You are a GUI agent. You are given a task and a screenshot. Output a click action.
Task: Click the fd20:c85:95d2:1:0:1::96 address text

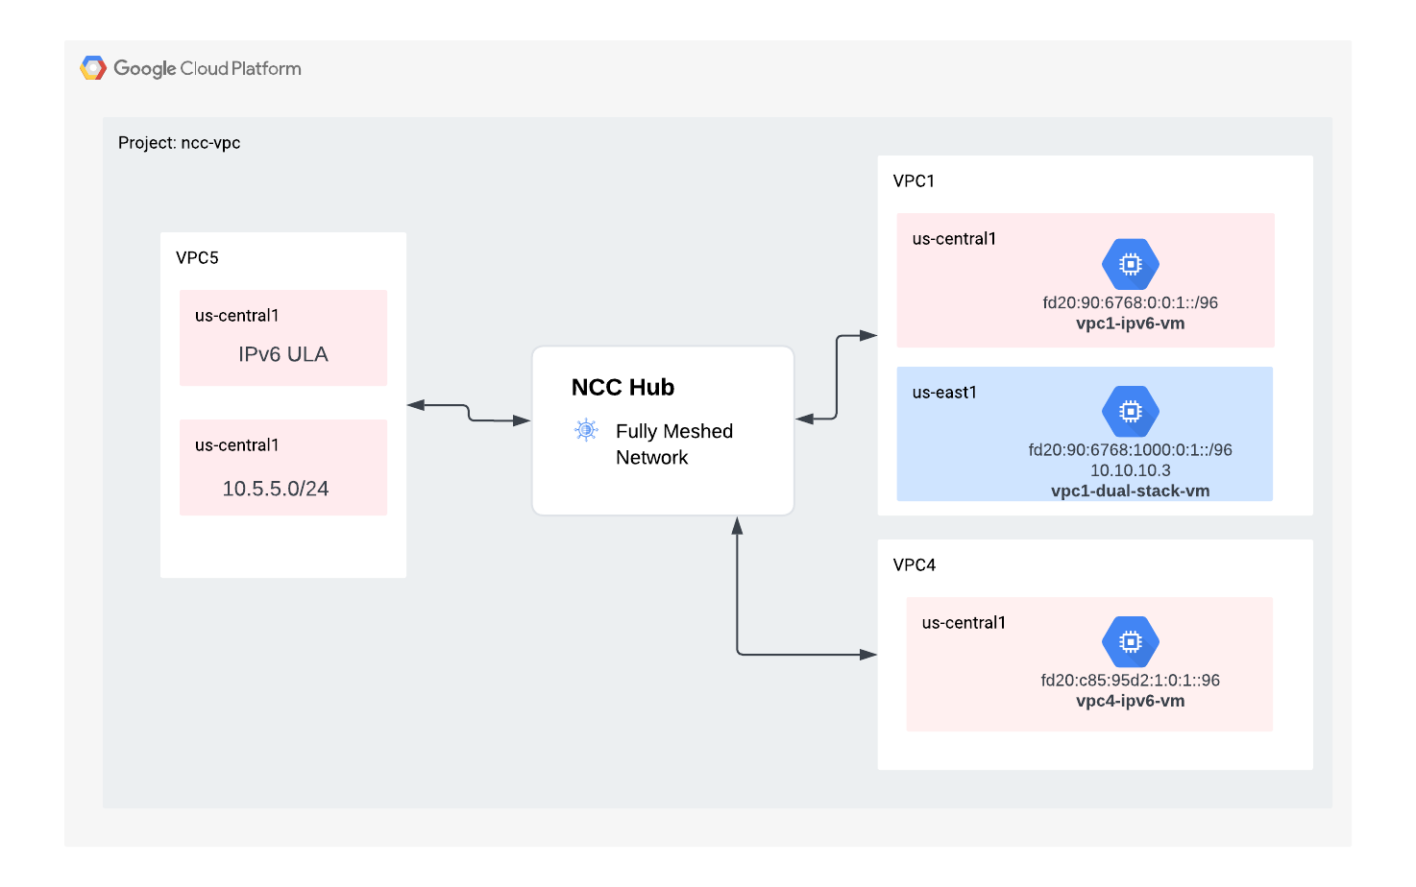[x=1130, y=680]
